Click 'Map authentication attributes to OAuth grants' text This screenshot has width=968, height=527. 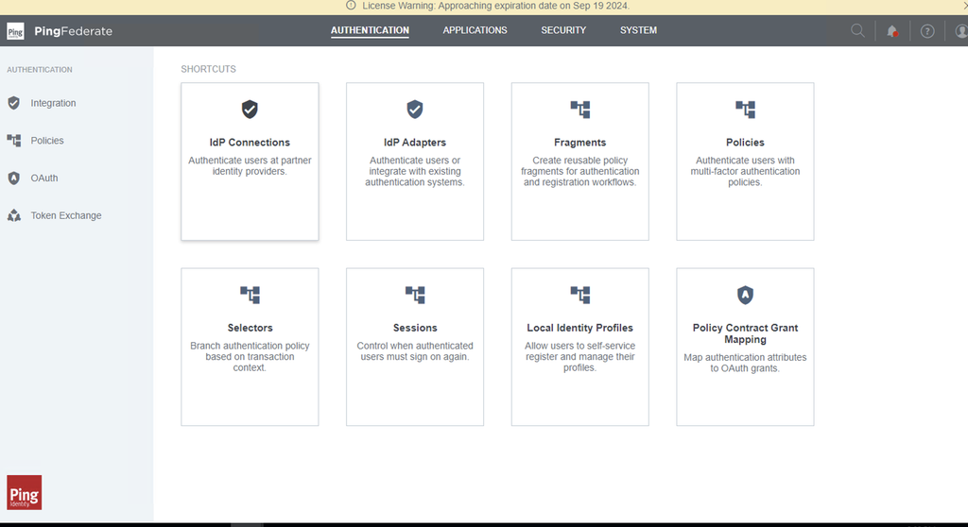pos(745,363)
